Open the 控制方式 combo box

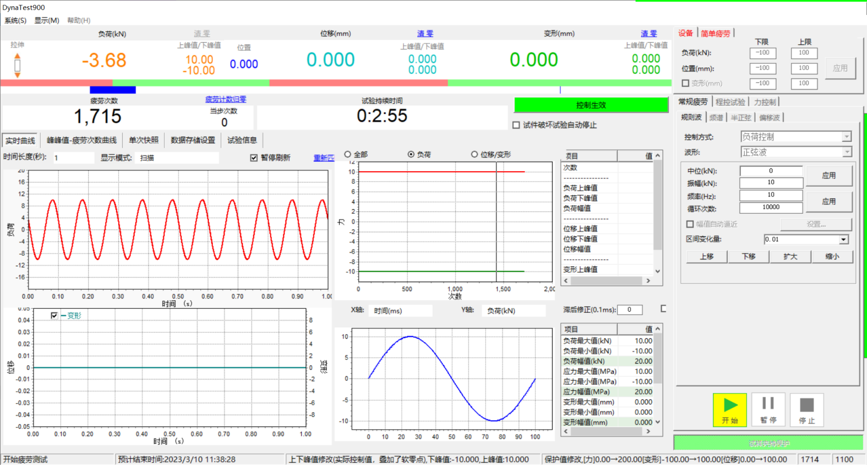pos(846,137)
